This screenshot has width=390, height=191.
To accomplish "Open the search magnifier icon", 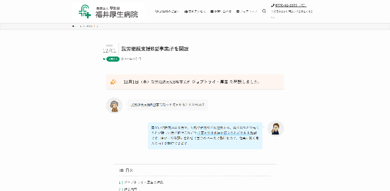I will 264,11.
